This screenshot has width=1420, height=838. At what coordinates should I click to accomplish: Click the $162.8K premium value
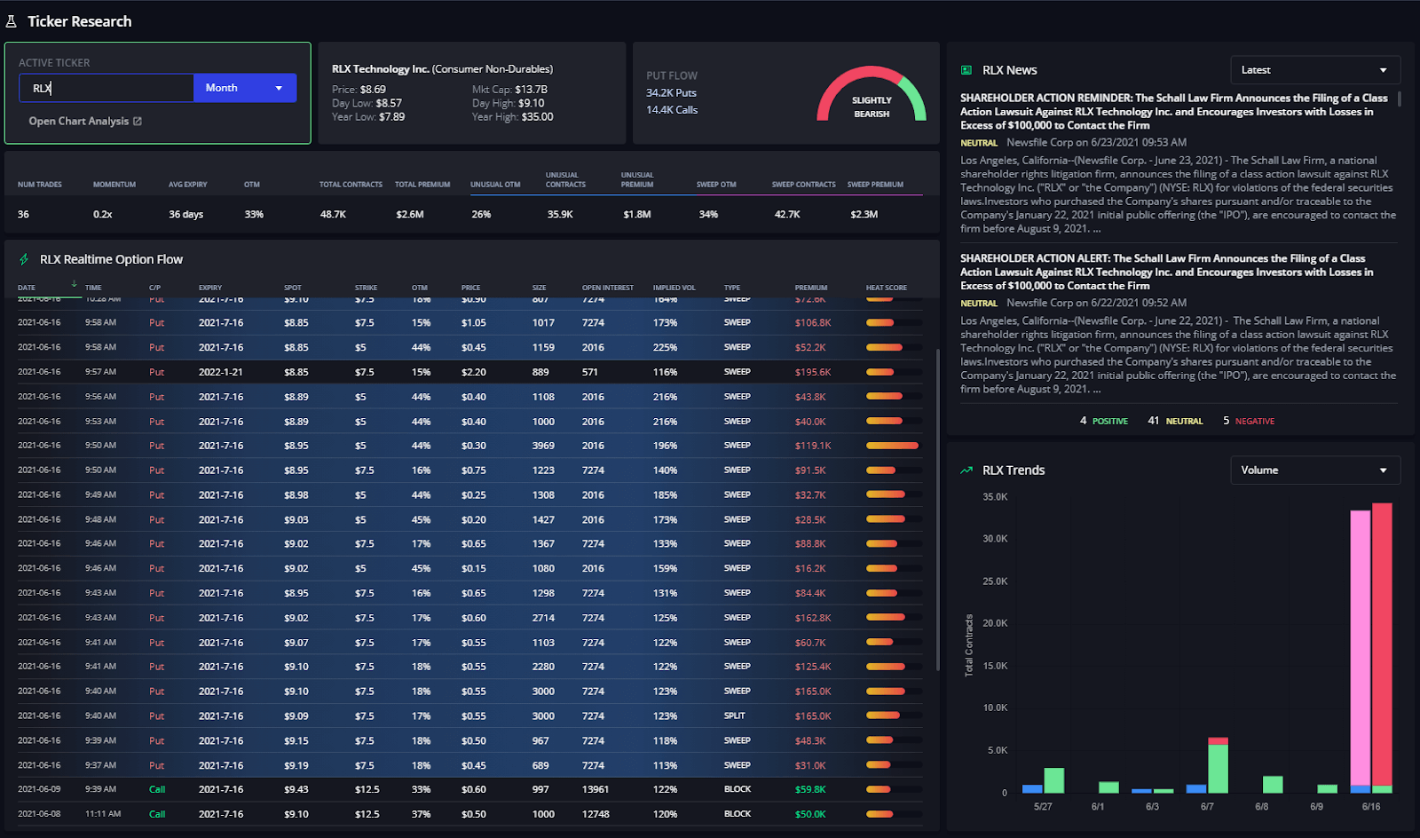click(x=813, y=618)
